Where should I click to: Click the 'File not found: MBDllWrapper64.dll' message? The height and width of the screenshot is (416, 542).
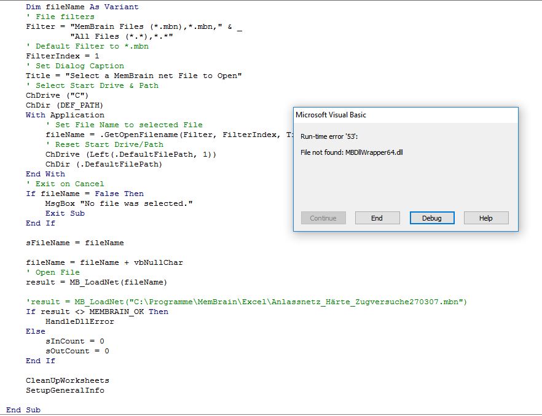pos(352,152)
